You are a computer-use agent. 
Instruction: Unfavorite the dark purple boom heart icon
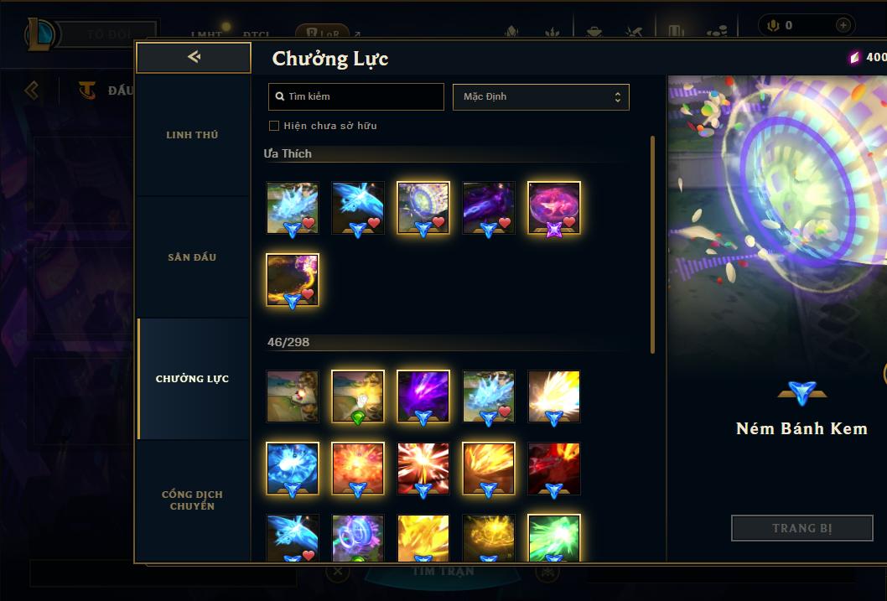click(505, 223)
